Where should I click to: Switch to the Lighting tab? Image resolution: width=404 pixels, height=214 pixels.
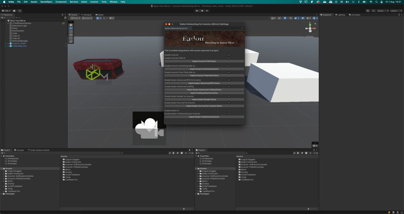tap(340, 15)
